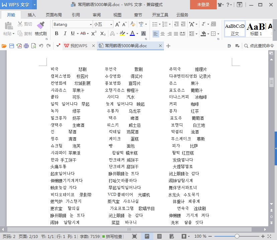277x240 pixels.
Task: Click the print icon
Action: (x=26, y=46)
